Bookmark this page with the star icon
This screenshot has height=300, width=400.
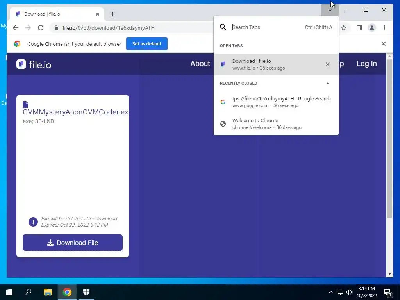[x=344, y=28]
